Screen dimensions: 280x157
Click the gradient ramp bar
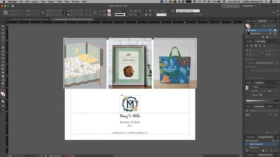tap(262, 101)
